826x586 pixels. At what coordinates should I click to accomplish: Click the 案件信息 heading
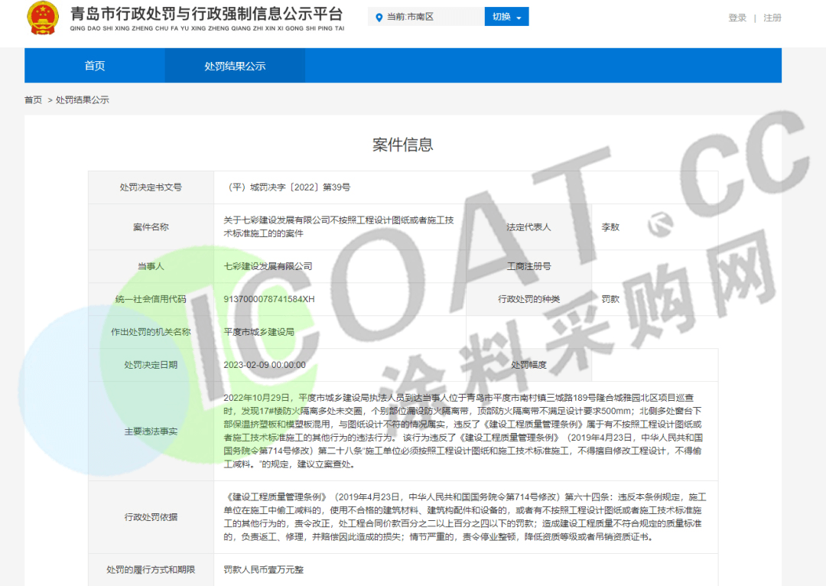click(x=402, y=145)
